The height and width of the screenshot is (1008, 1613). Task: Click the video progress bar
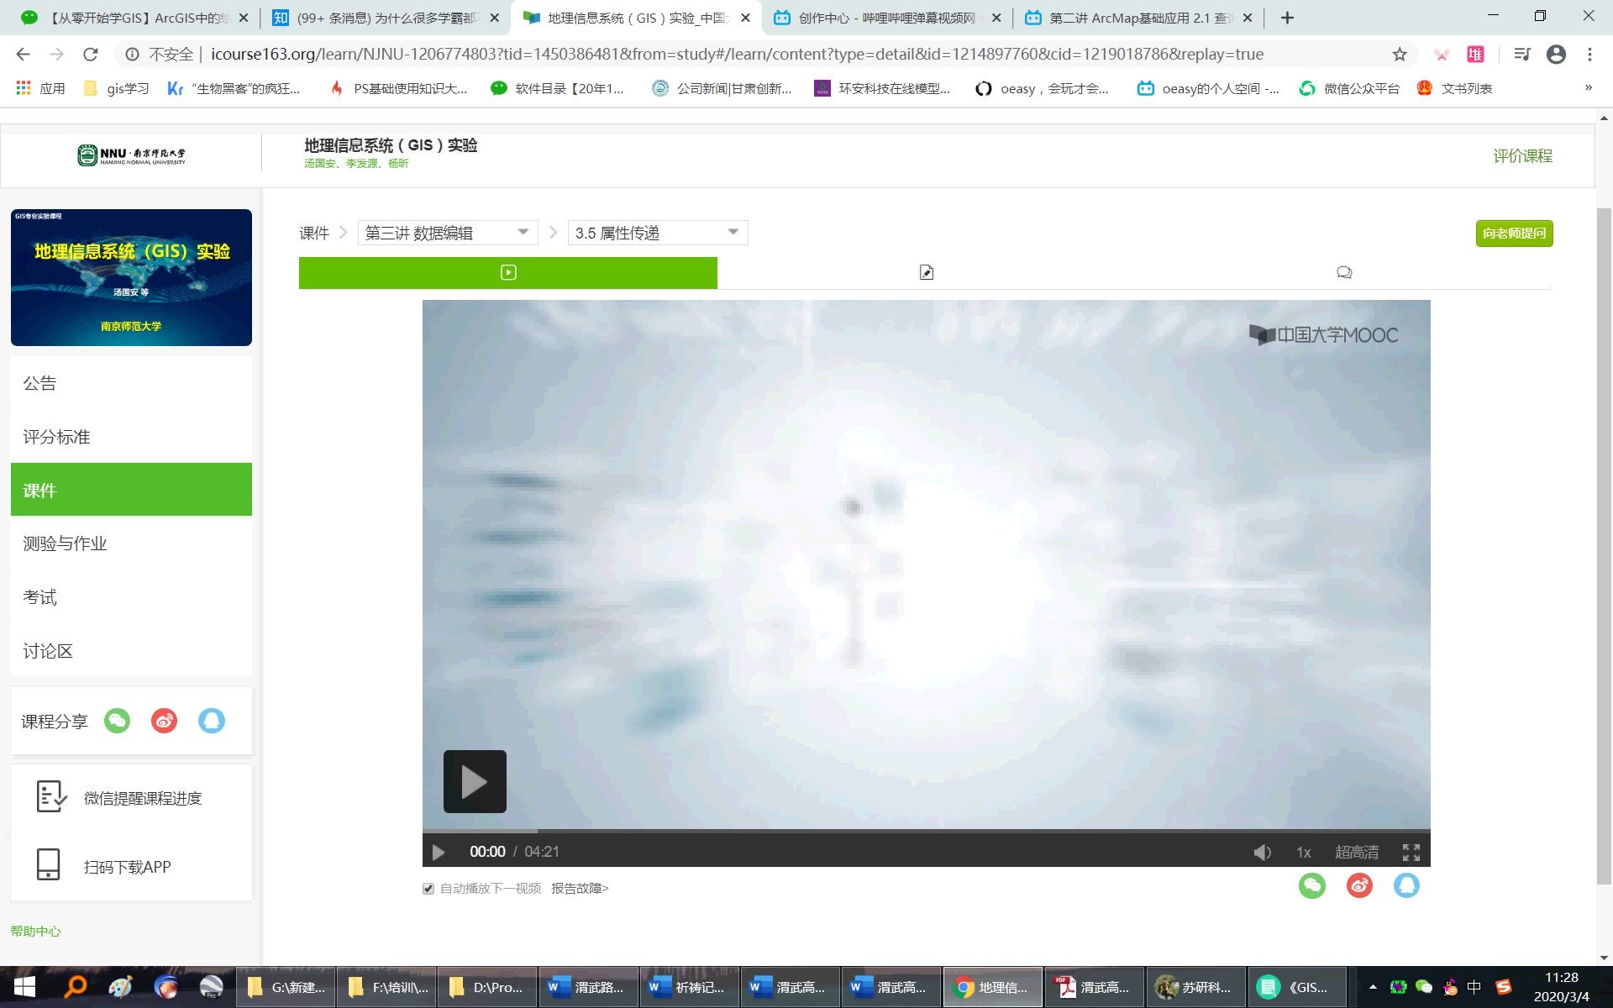[x=924, y=831]
